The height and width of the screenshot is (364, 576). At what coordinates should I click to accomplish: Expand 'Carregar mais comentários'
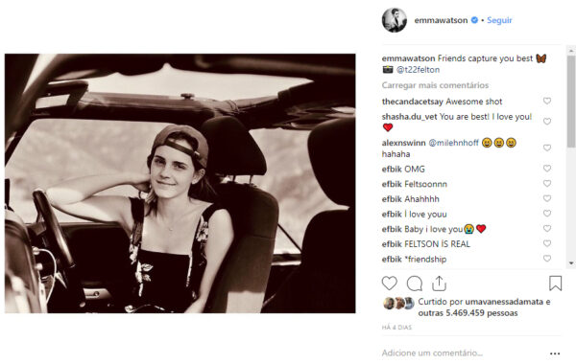(x=435, y=85)
